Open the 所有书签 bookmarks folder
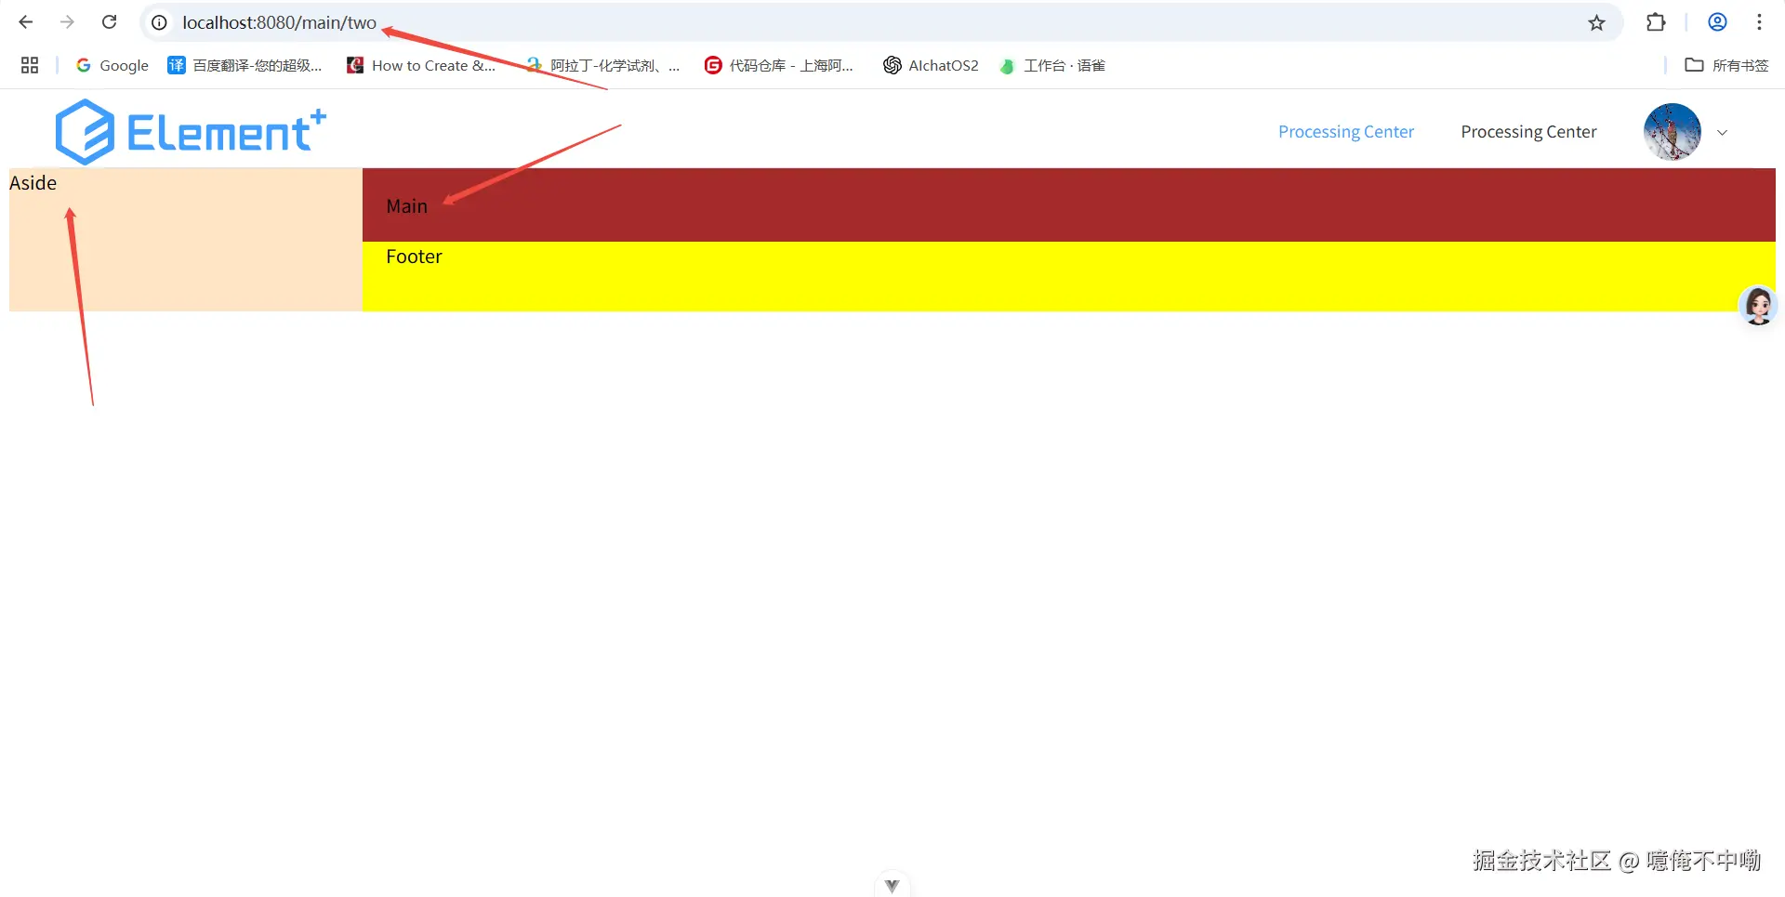Viewport: 1785px width, 897px height. [1727, 65]
